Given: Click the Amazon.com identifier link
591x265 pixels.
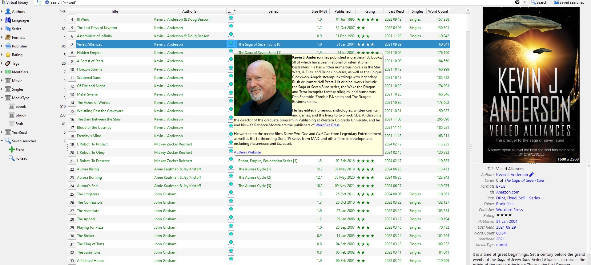Looking at the screenshot, I should click(508, 192).
